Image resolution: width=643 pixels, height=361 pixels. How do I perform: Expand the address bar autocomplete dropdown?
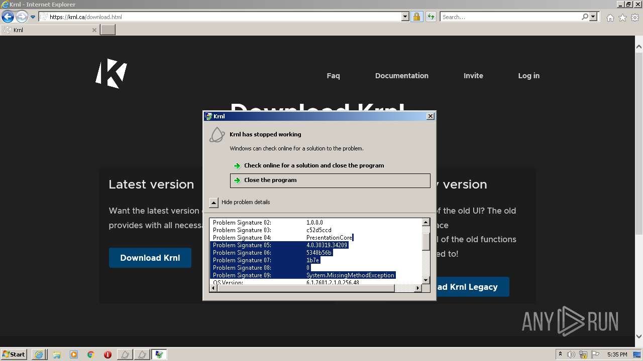[x=405, y=17]
